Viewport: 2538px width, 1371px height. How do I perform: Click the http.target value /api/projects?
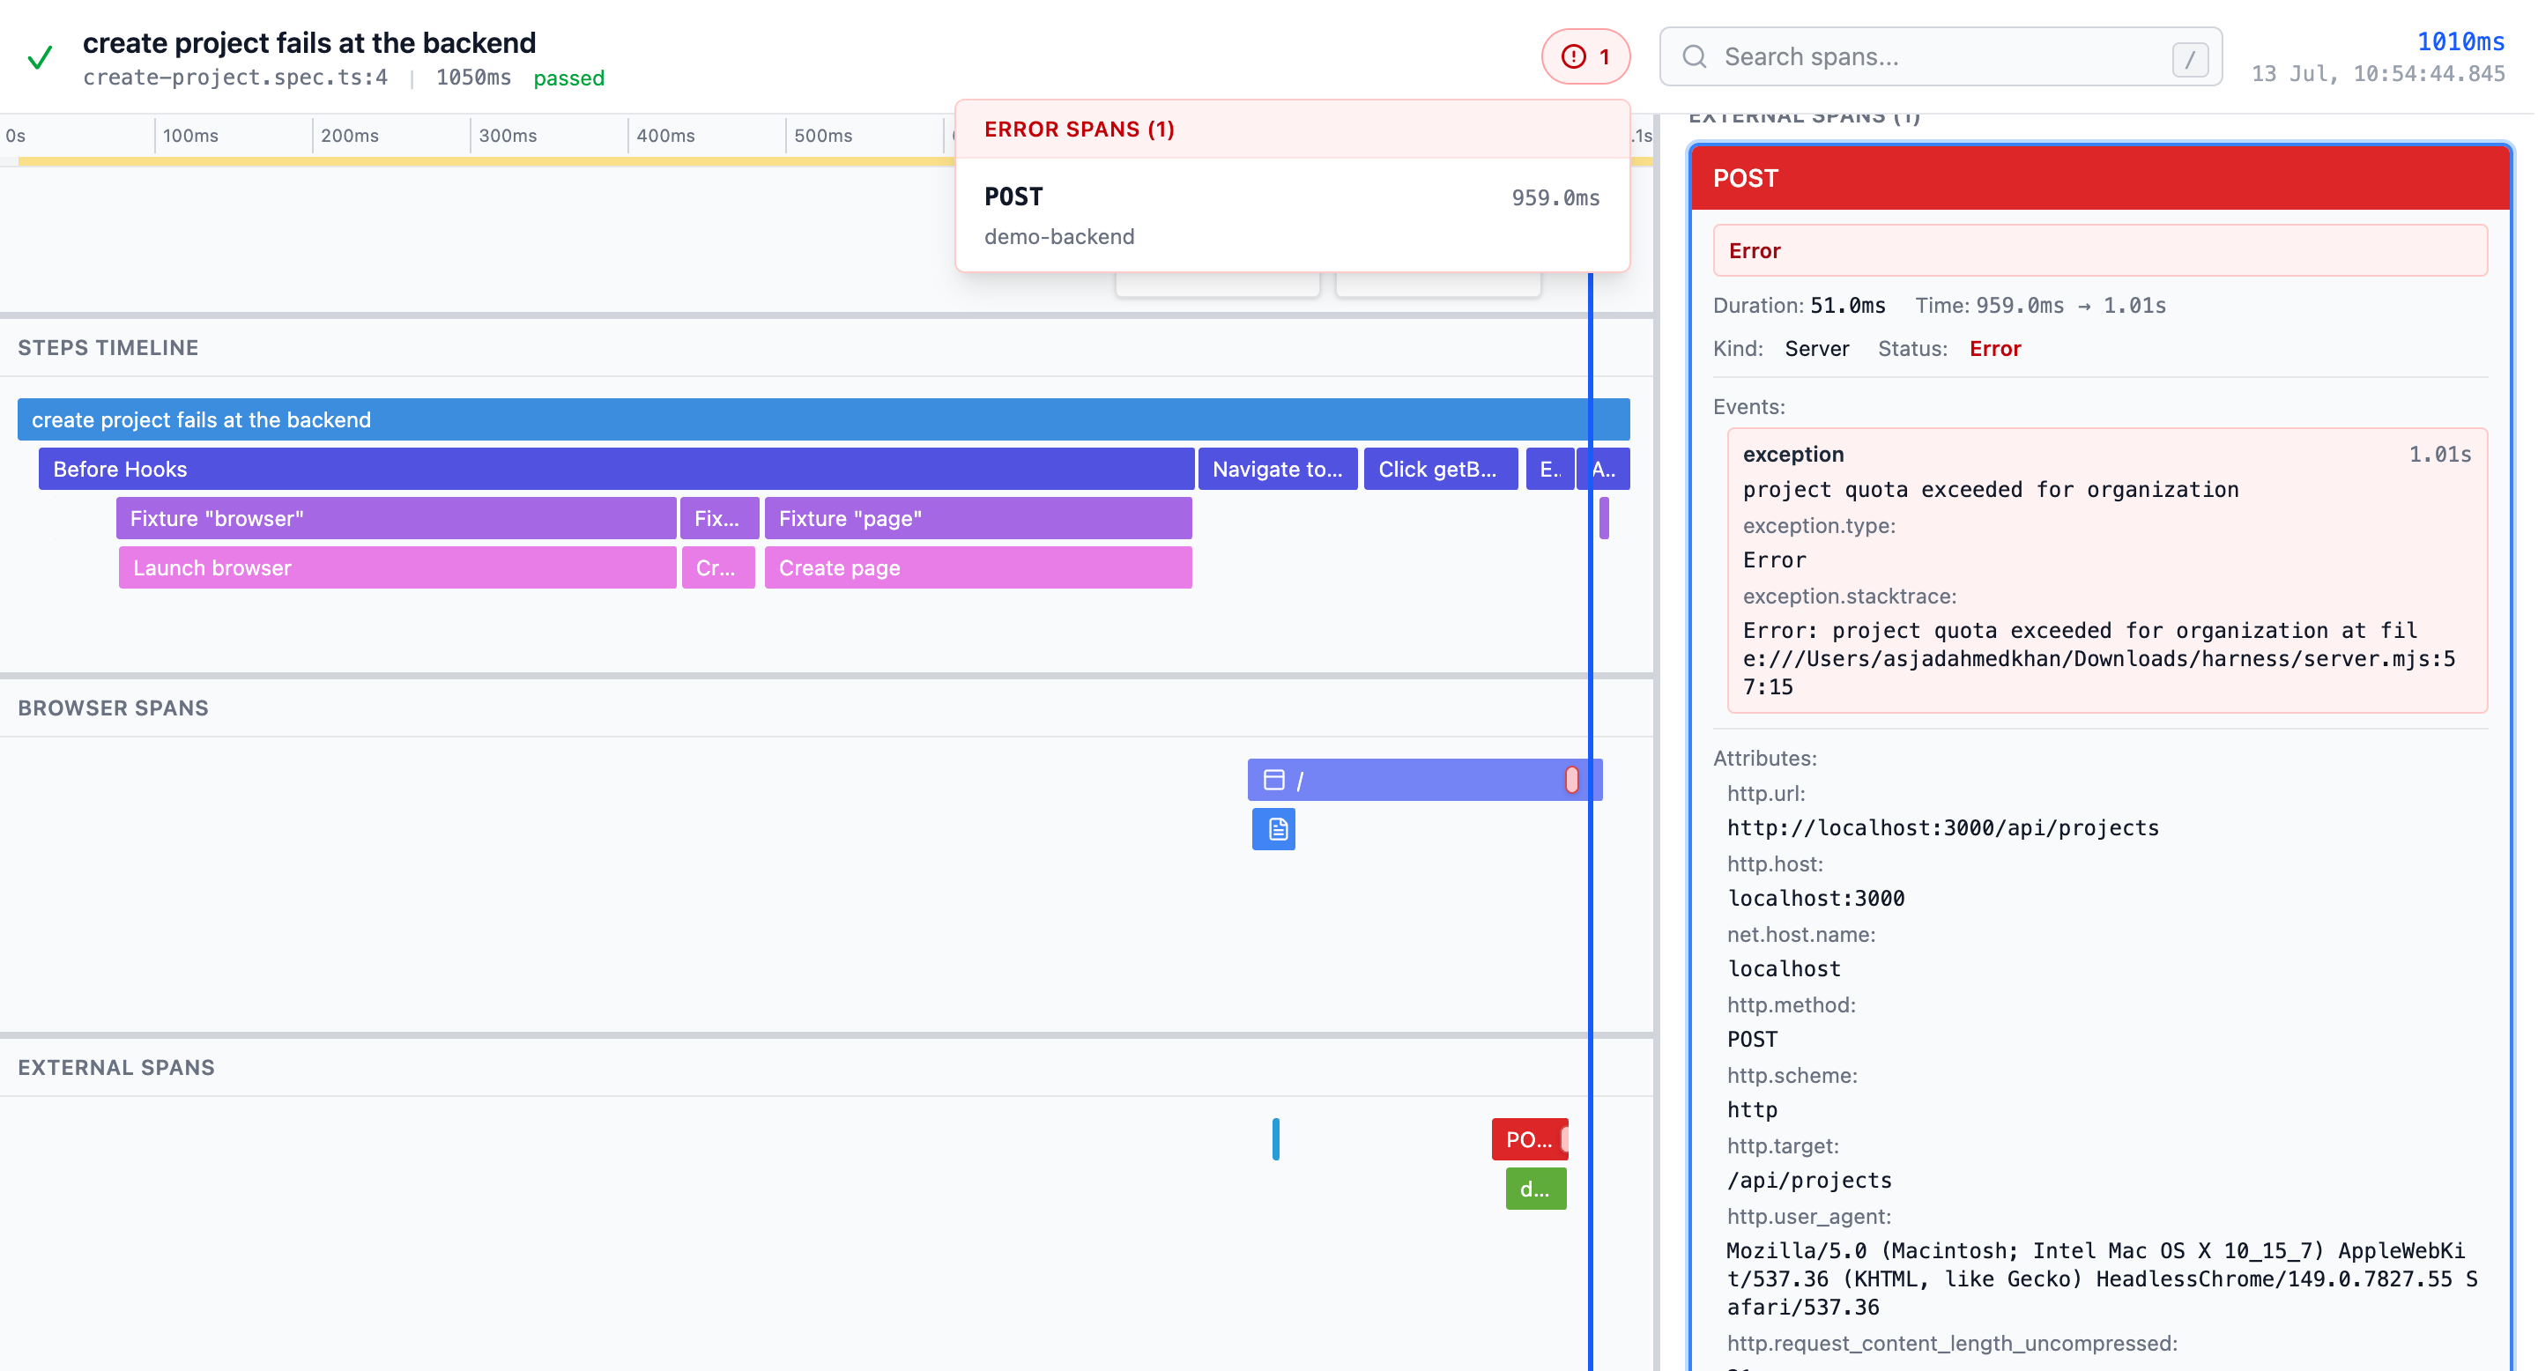tap(1809, 1180)
